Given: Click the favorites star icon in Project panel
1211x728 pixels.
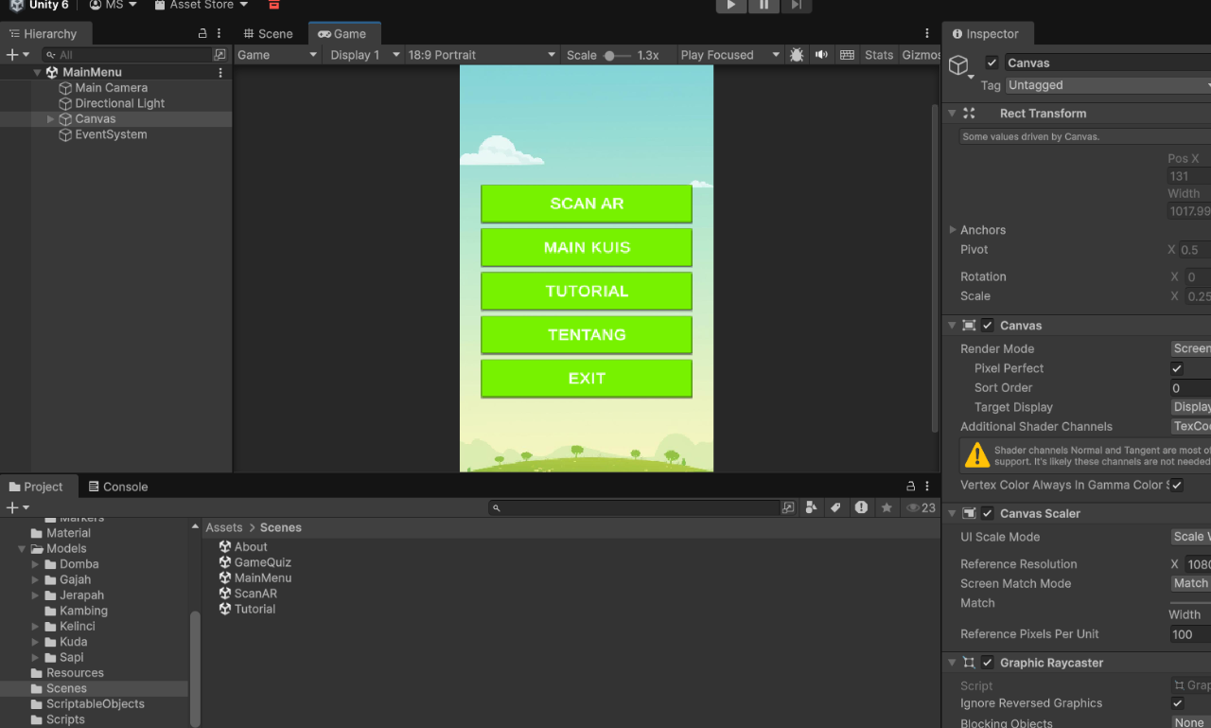Looking at the screenshot, I should (x=886, y=508).
